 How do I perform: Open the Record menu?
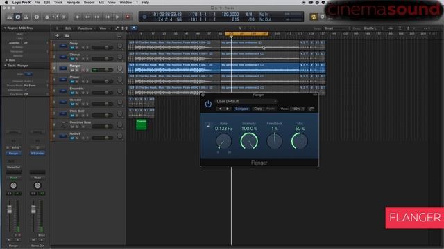coord(89,3)
